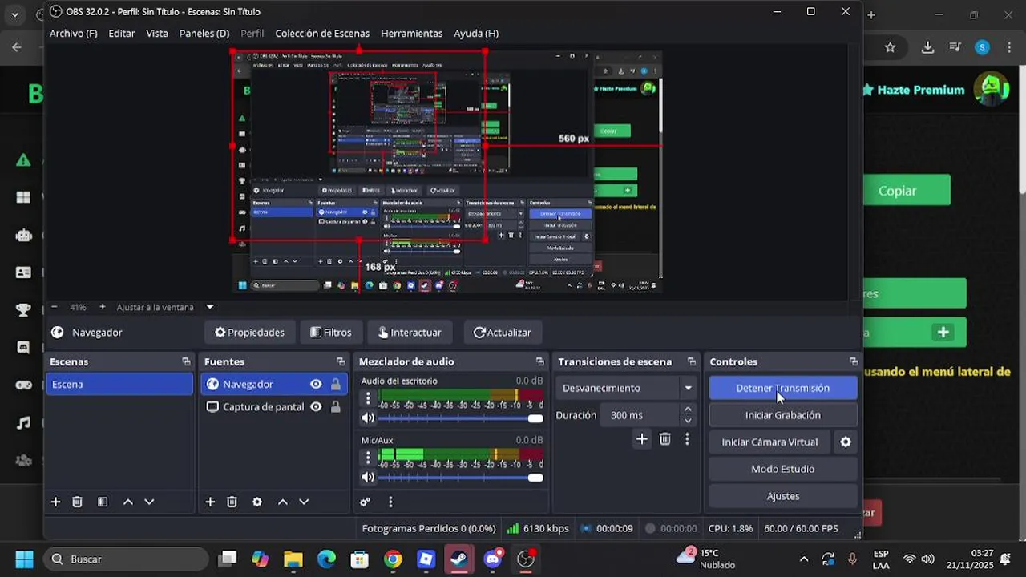Viewport: 1026px width, 577px height.
Task: Click the Duración 300 ms input field
Action: (x=641, y=415)
